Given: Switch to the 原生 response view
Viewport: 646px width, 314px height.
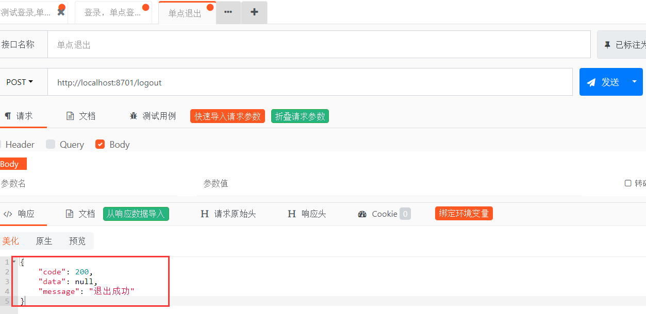Looking at the screenshot, I should [x=44, y=240].
